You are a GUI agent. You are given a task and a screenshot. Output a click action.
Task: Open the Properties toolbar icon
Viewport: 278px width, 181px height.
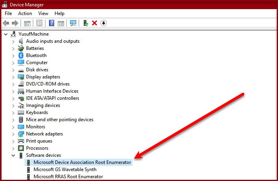click(39, 23)
